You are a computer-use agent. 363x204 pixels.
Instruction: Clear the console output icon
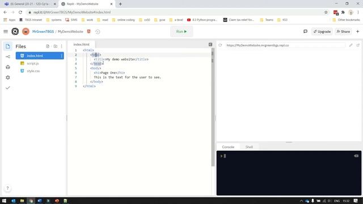pos(356,156)
